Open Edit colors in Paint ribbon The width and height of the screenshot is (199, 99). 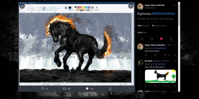click(x=92, y=8)
